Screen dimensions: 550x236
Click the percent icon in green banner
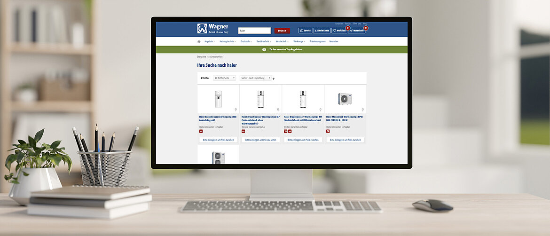click(264, 49)
